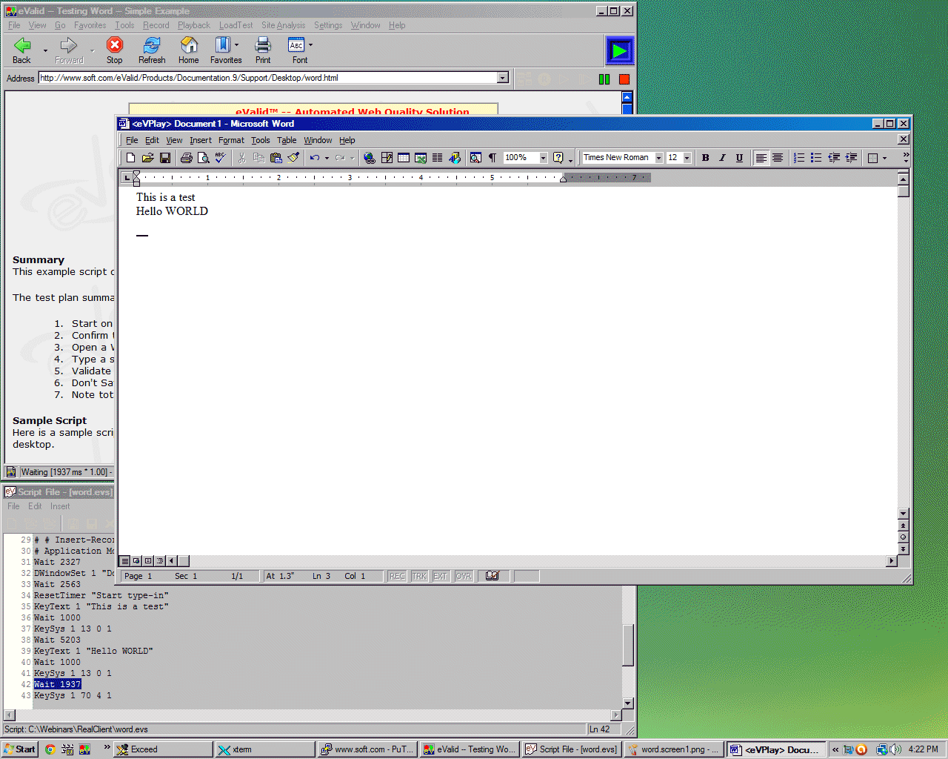The height and width of the screenshot is (759, 948).
Task: Open the Format menu in Word
Action: [x=231, y=140]
